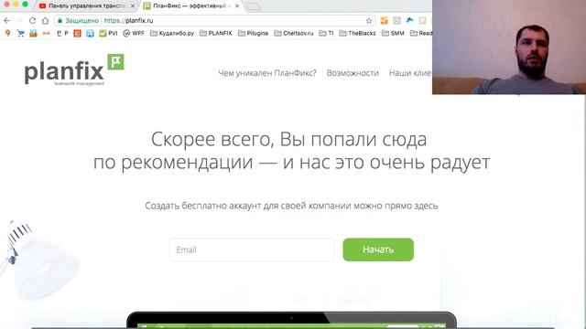The height and width of the screenshot is (329, 586).
Task: Open the blue shopping cart bookmark
Action: [20, 33]
